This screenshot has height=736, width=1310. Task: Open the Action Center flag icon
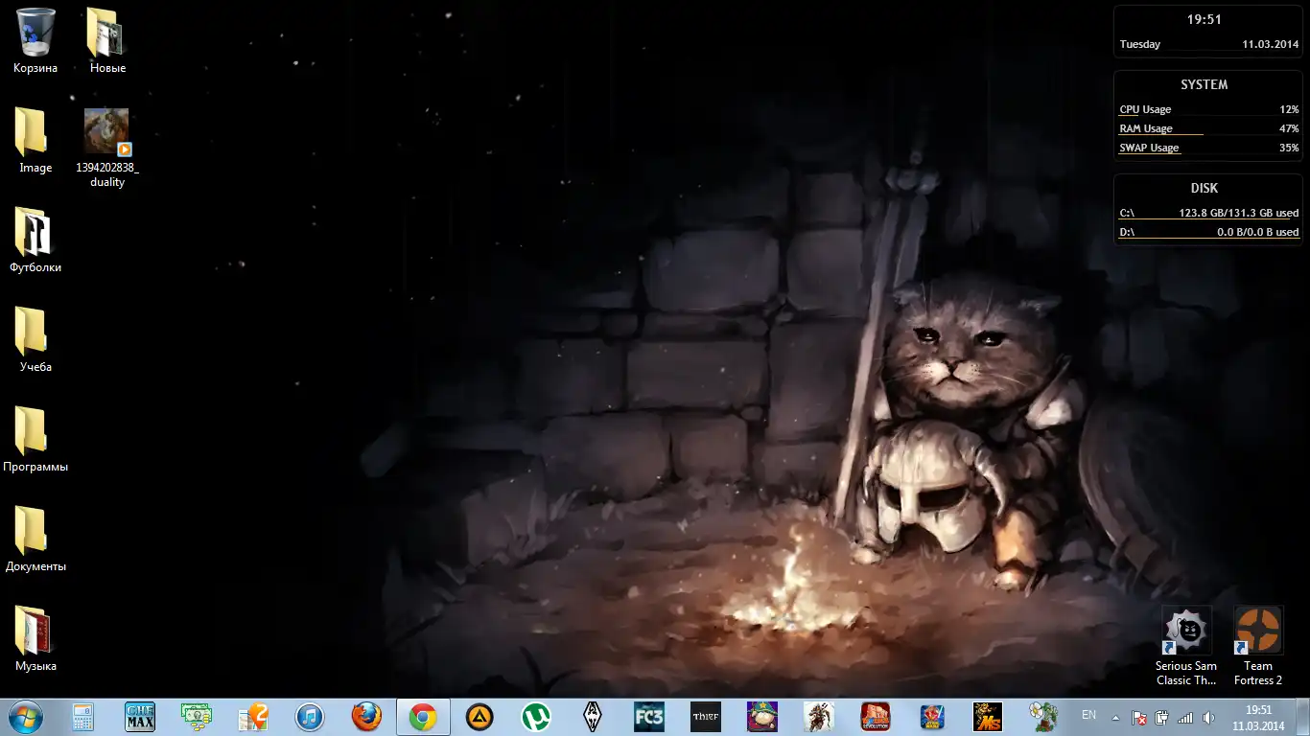click(x=1139, y=717)
